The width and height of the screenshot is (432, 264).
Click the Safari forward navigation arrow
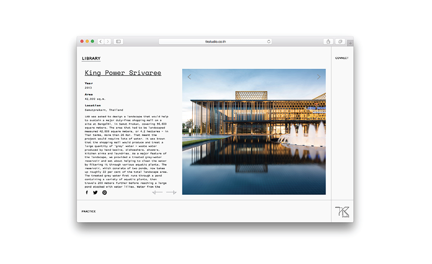coord(108,41)
